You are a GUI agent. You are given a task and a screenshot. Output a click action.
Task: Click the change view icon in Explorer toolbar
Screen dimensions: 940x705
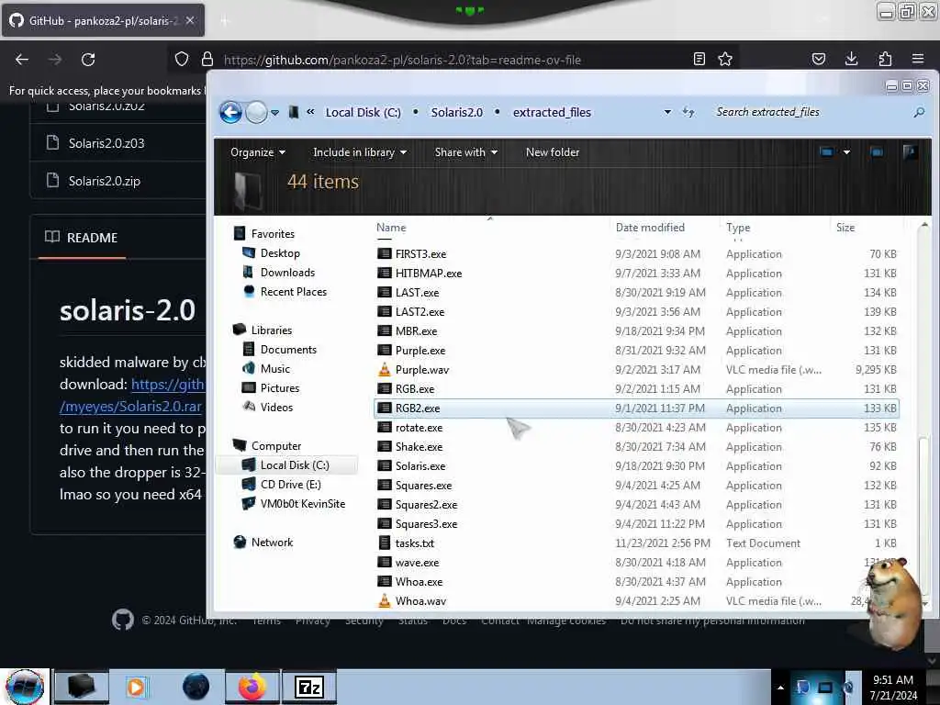click(x=826, y=152)
